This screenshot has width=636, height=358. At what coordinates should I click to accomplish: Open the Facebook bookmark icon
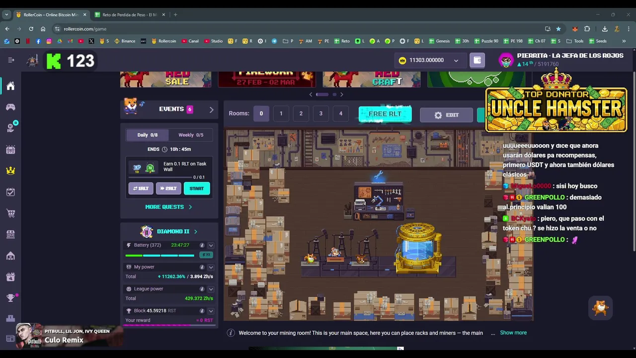[38, 41]
